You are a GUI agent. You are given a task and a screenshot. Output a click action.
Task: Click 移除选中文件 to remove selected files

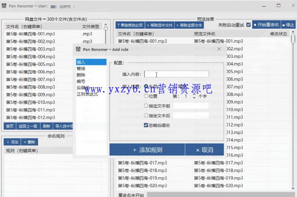(x=159, y=25)
